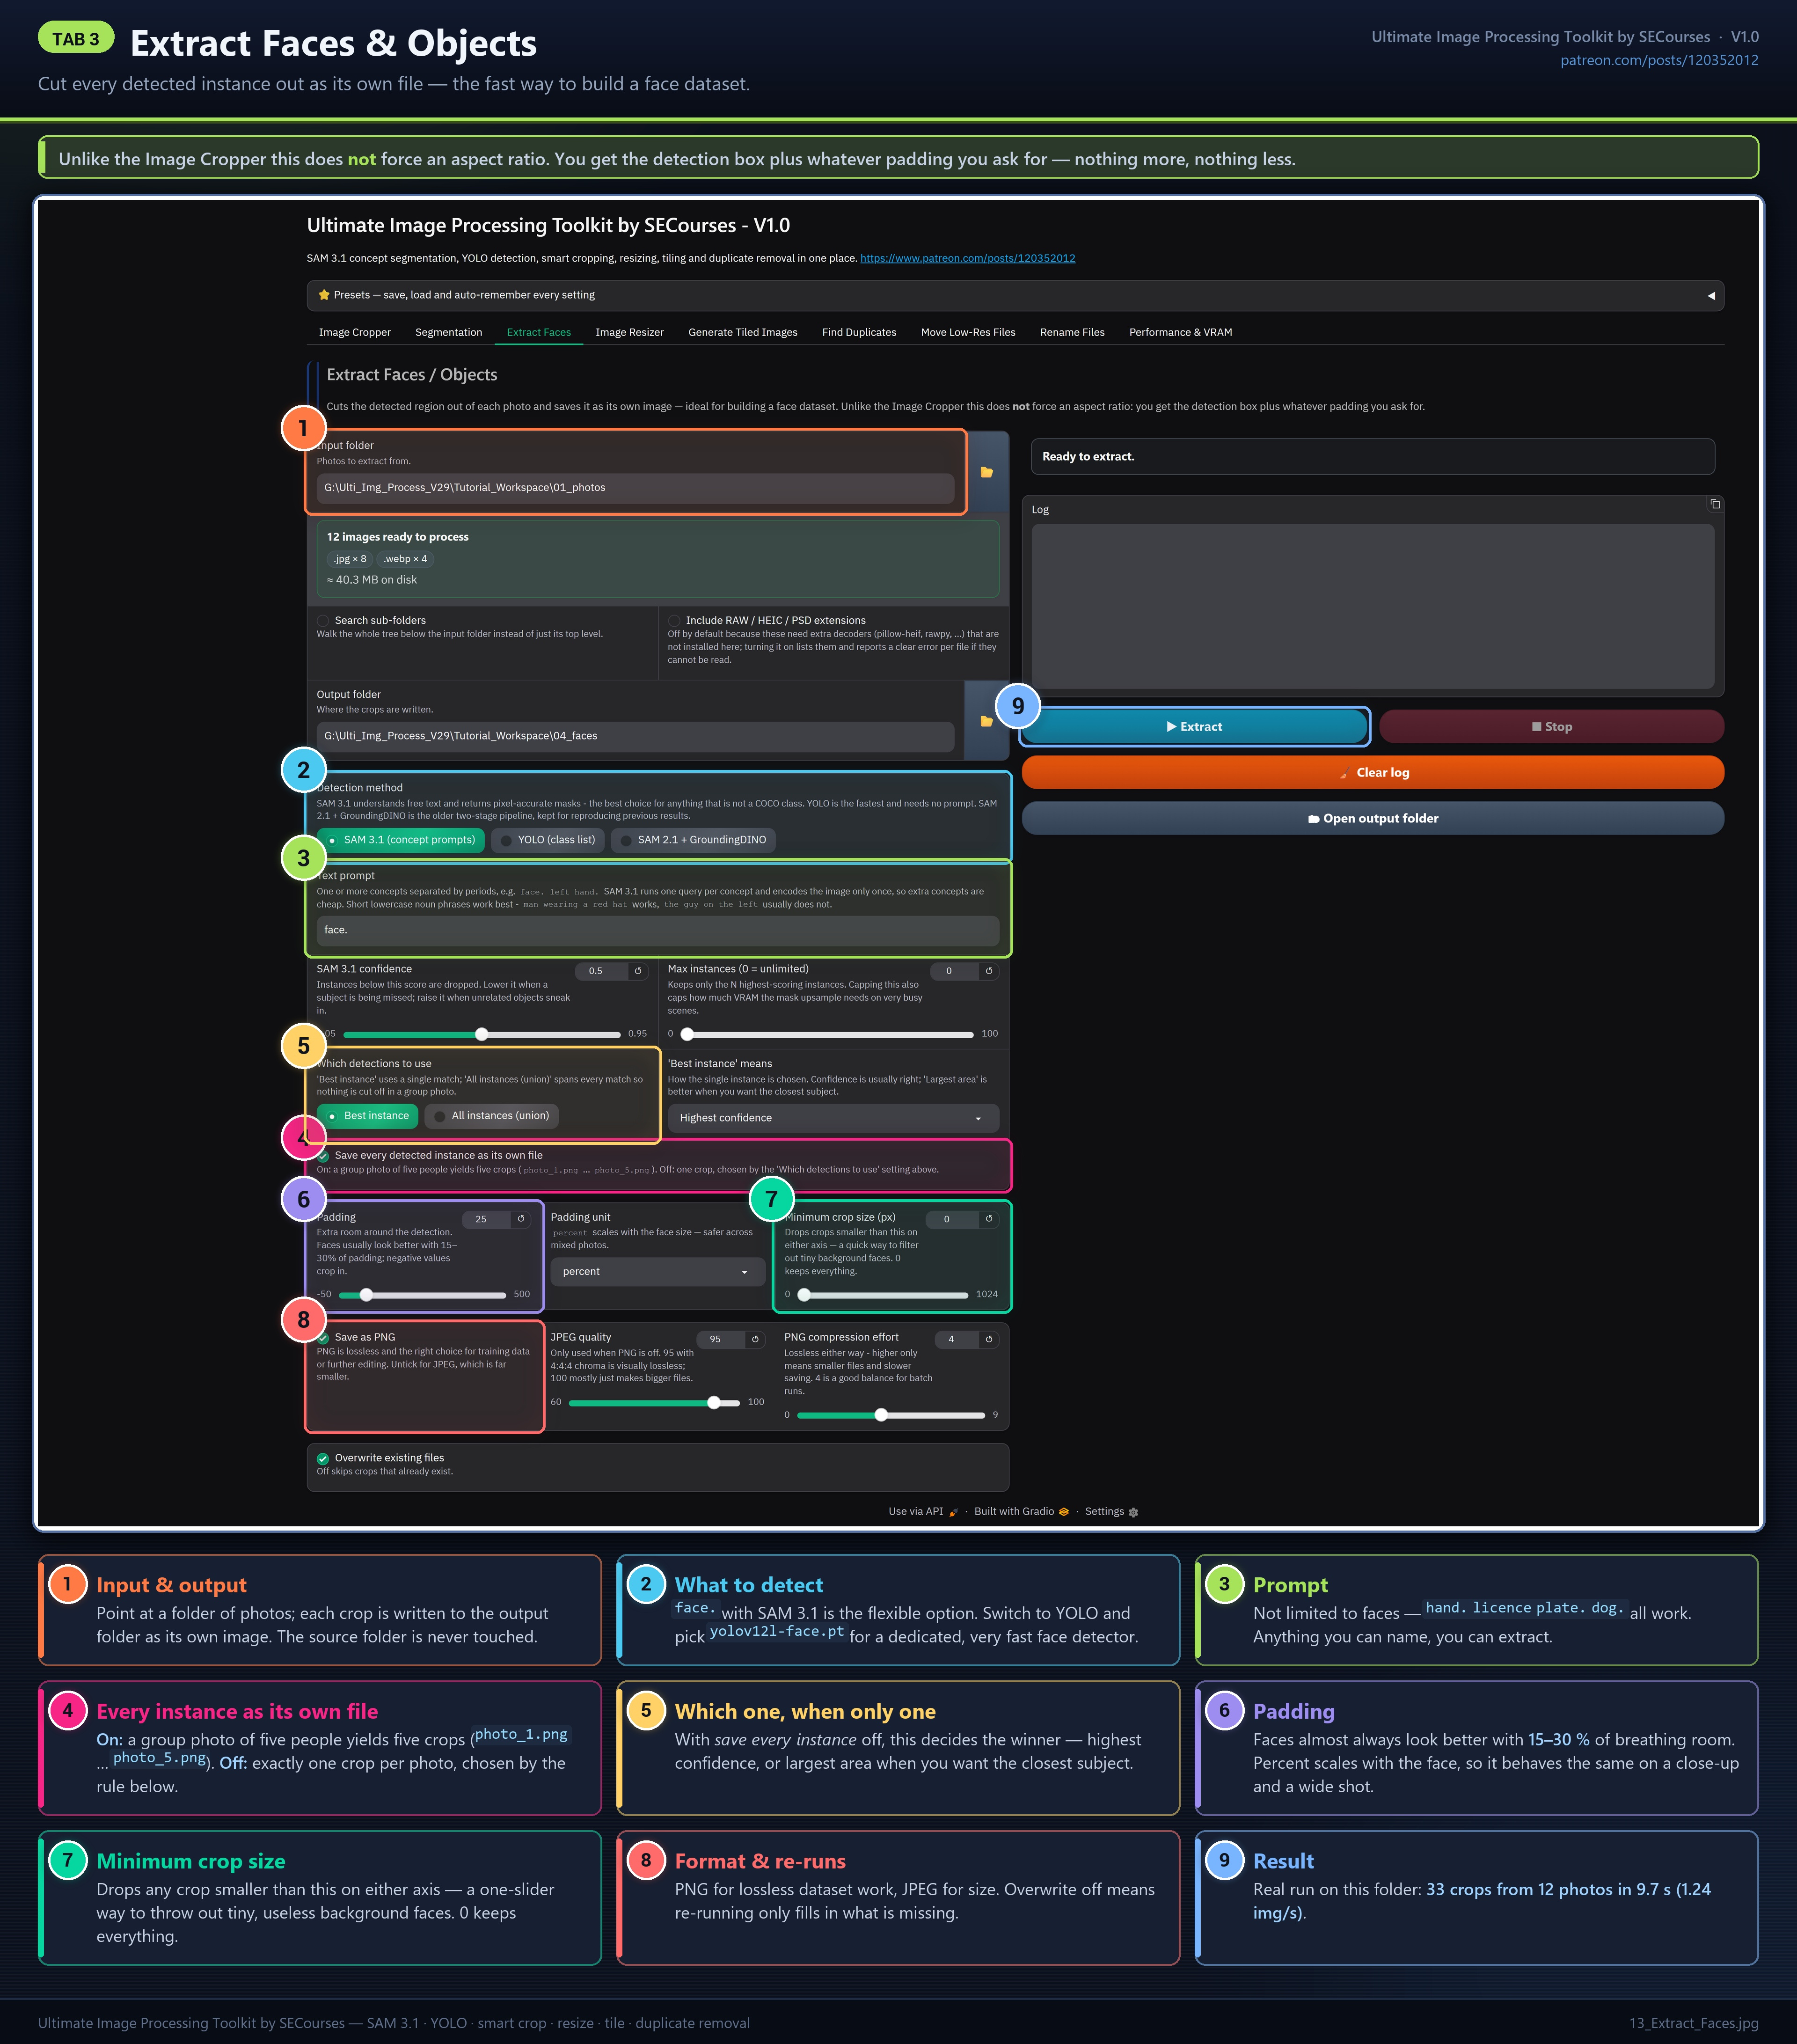The height and width of the screenshot is (2044, 1797).
Task: Reset the PNG compression effort value
Action: [989, 1339]
